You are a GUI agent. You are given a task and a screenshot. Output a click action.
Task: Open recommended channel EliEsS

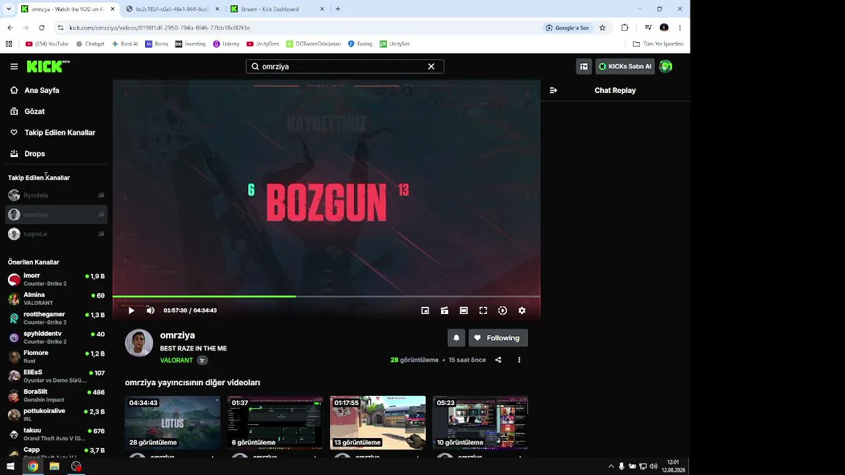56,376
